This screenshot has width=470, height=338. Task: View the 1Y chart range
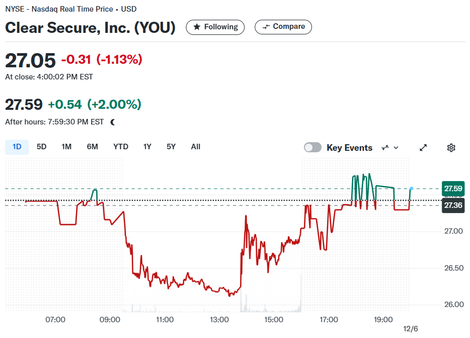click(147, 147)
